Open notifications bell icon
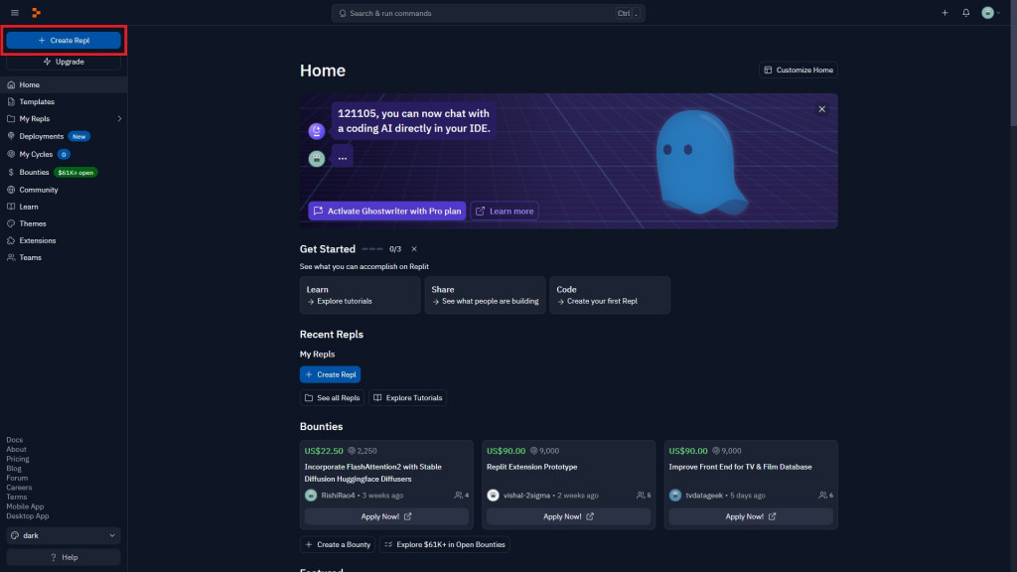The image size is (1017, 572). click(965, 13)
